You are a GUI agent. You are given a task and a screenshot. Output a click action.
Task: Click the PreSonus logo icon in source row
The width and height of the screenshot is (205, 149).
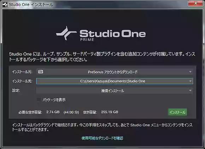[x=41, y=72]
